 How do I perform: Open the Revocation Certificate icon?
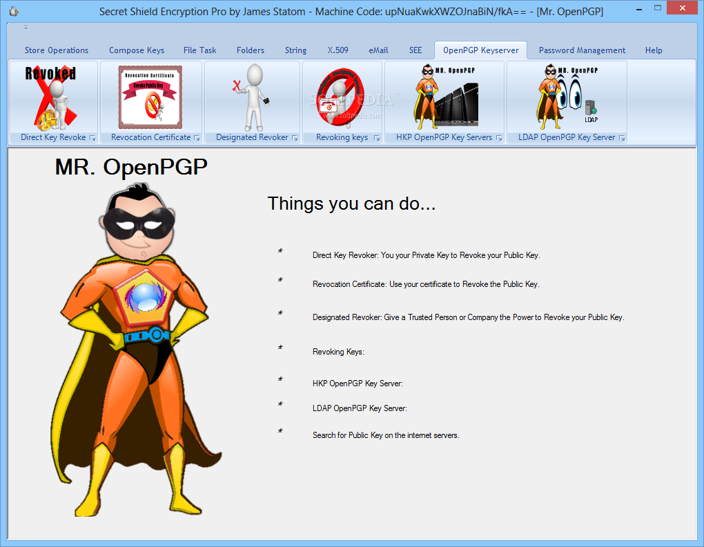[150, 97]
